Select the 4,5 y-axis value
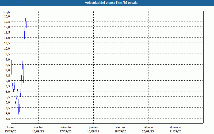The image size is (214, 134). [x=8, y=108]
